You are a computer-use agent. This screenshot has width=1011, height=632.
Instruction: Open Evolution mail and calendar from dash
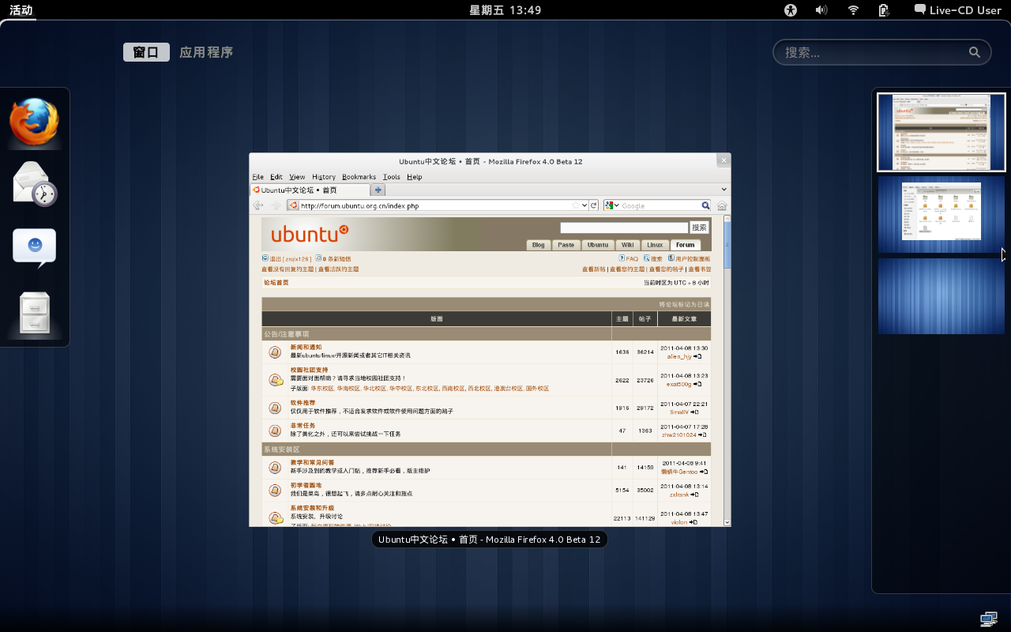[35, 183]
